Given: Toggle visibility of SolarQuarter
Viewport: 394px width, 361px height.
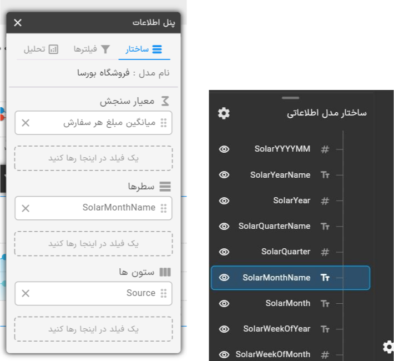Looking at the screenshot, I should pyautogui.click(x=224, y=252).
